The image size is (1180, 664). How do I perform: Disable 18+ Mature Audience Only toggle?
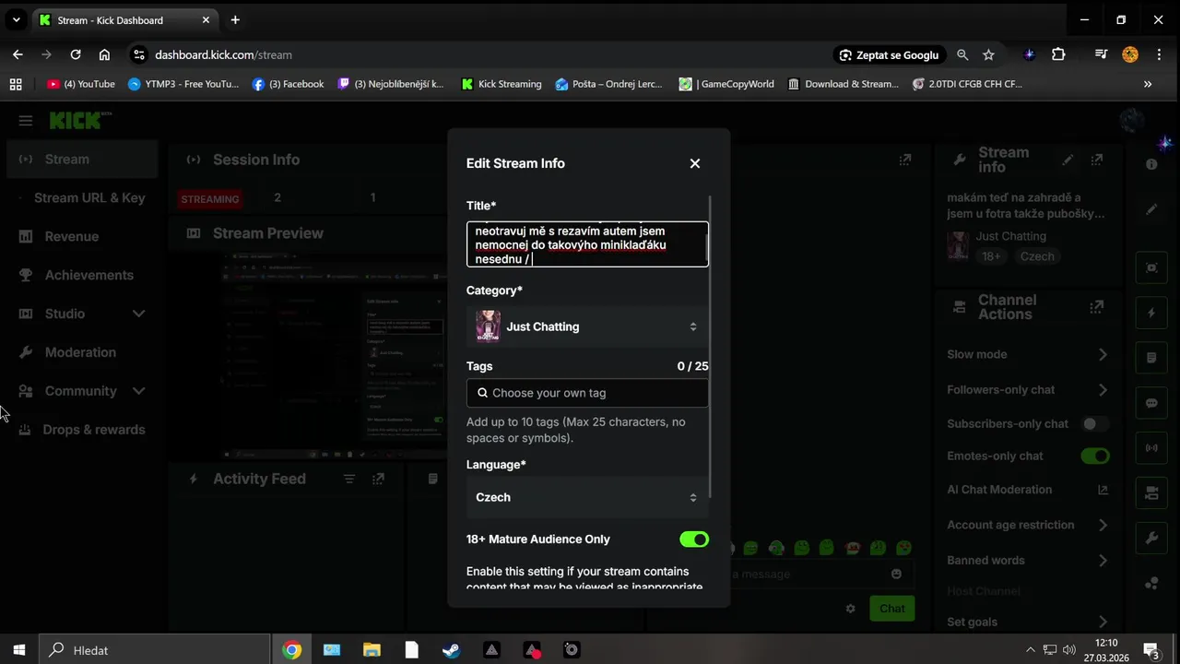pyautogui.click(x=694, y=539)
